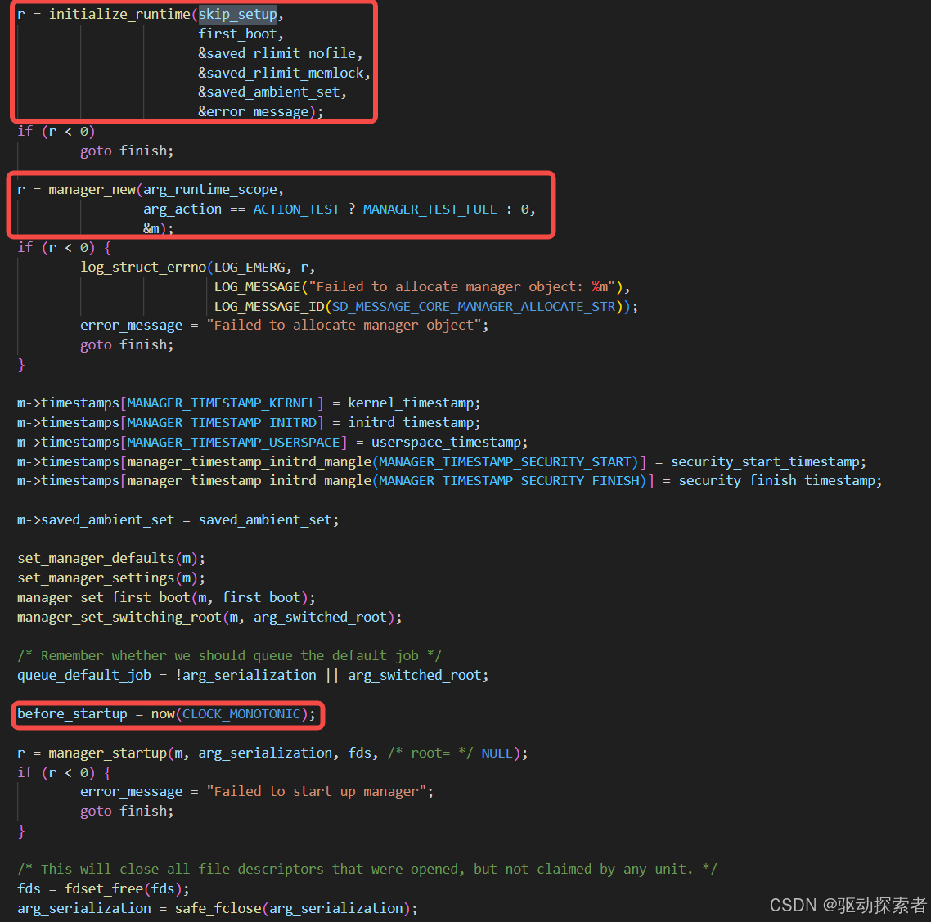The height and width of the screenshot is (922, 931).
Task: Click "Failed to start up manager" string
Action: pos(316,792)
